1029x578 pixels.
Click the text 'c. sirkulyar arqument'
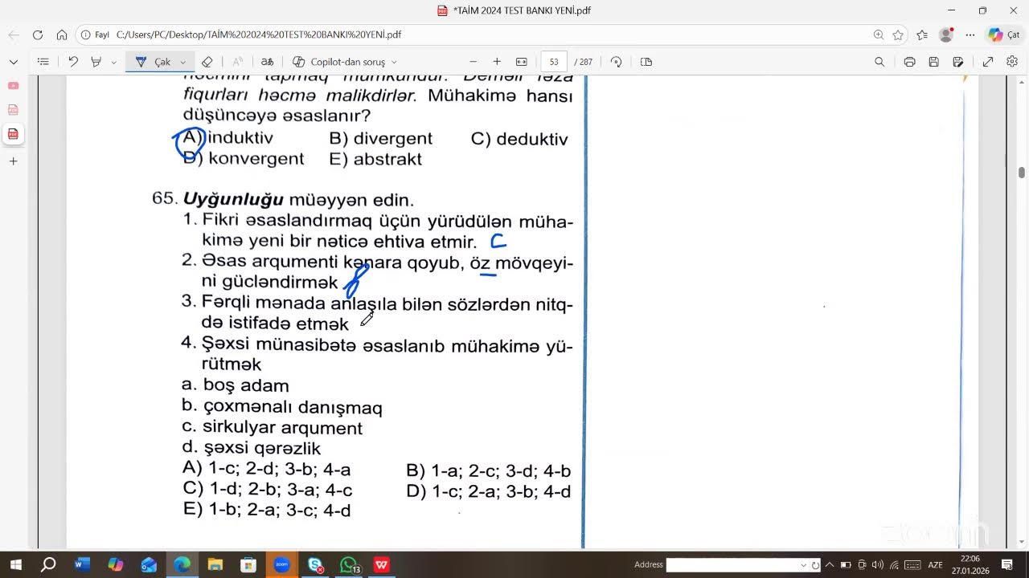[x=272, y=428]
